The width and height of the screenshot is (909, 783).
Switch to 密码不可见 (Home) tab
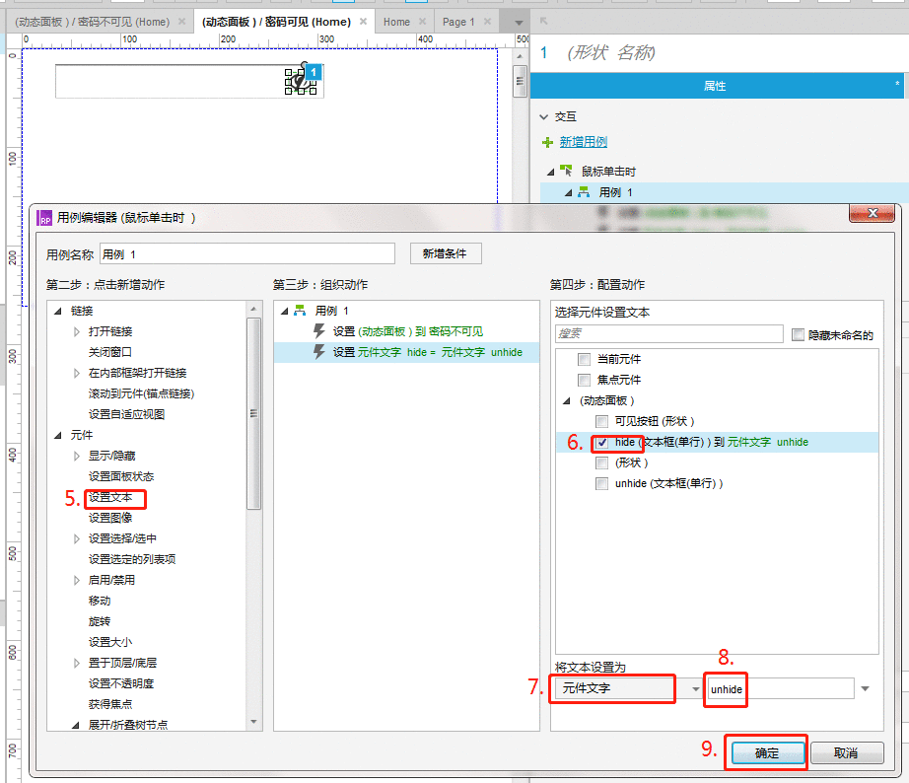[93, 22]
